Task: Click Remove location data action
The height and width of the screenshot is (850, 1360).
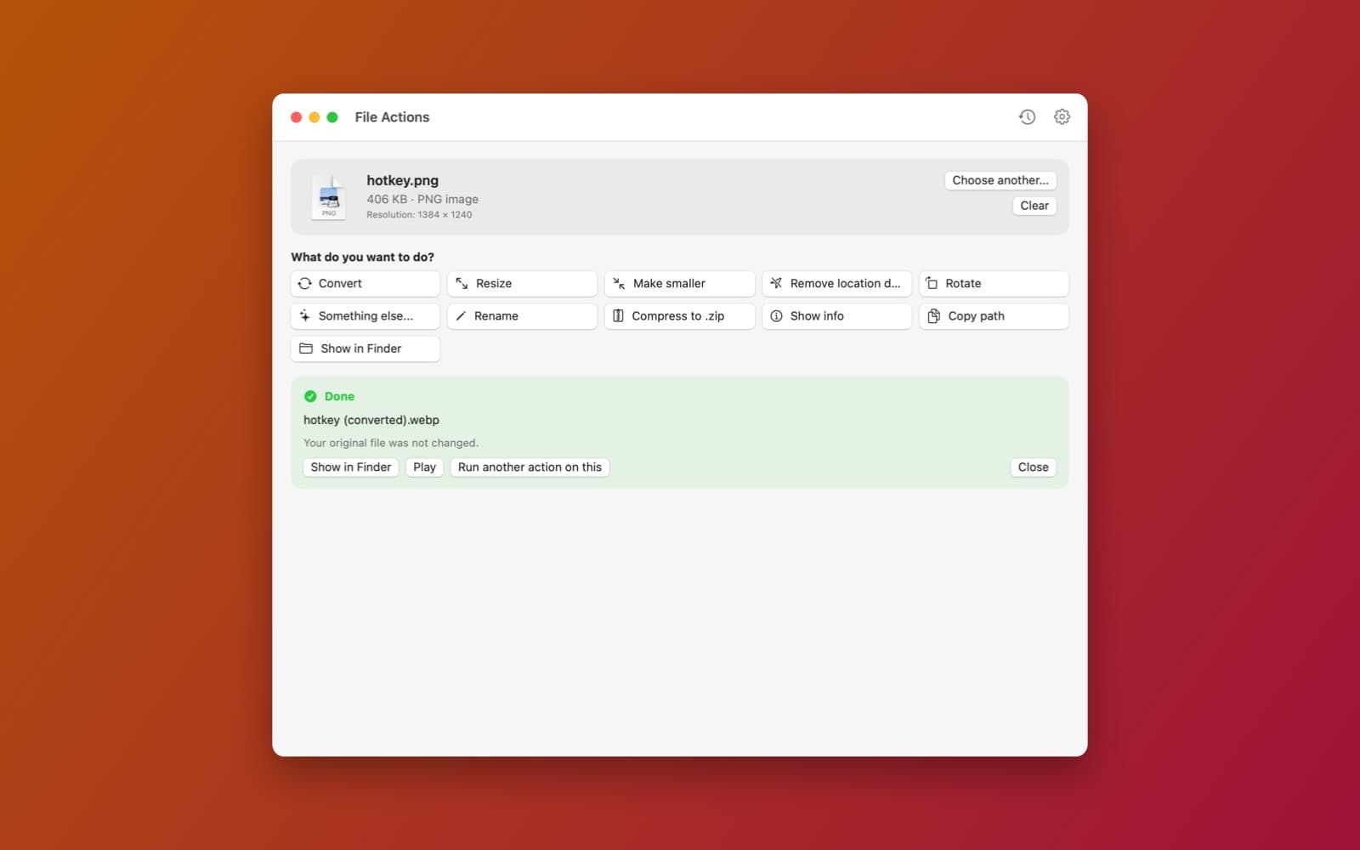Action: click(x=836, y=284)
